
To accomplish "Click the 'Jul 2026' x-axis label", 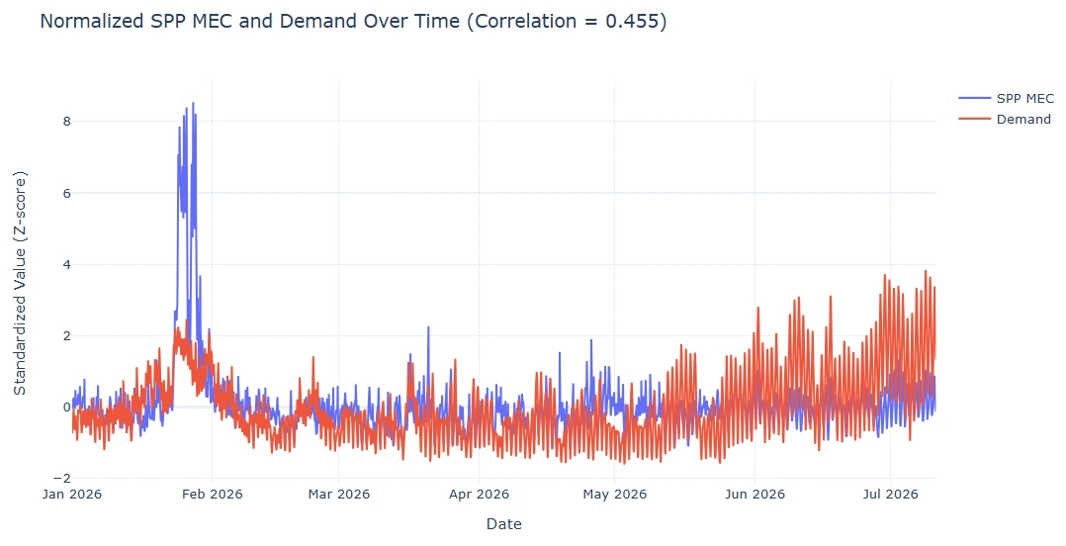I will pos(891,495).
